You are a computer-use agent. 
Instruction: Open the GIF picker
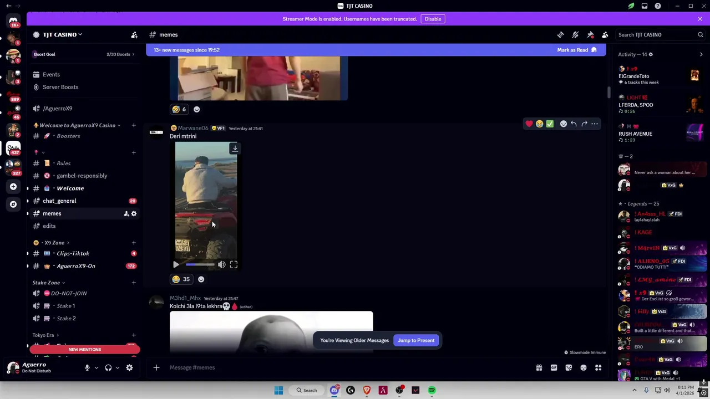(554, 367)
